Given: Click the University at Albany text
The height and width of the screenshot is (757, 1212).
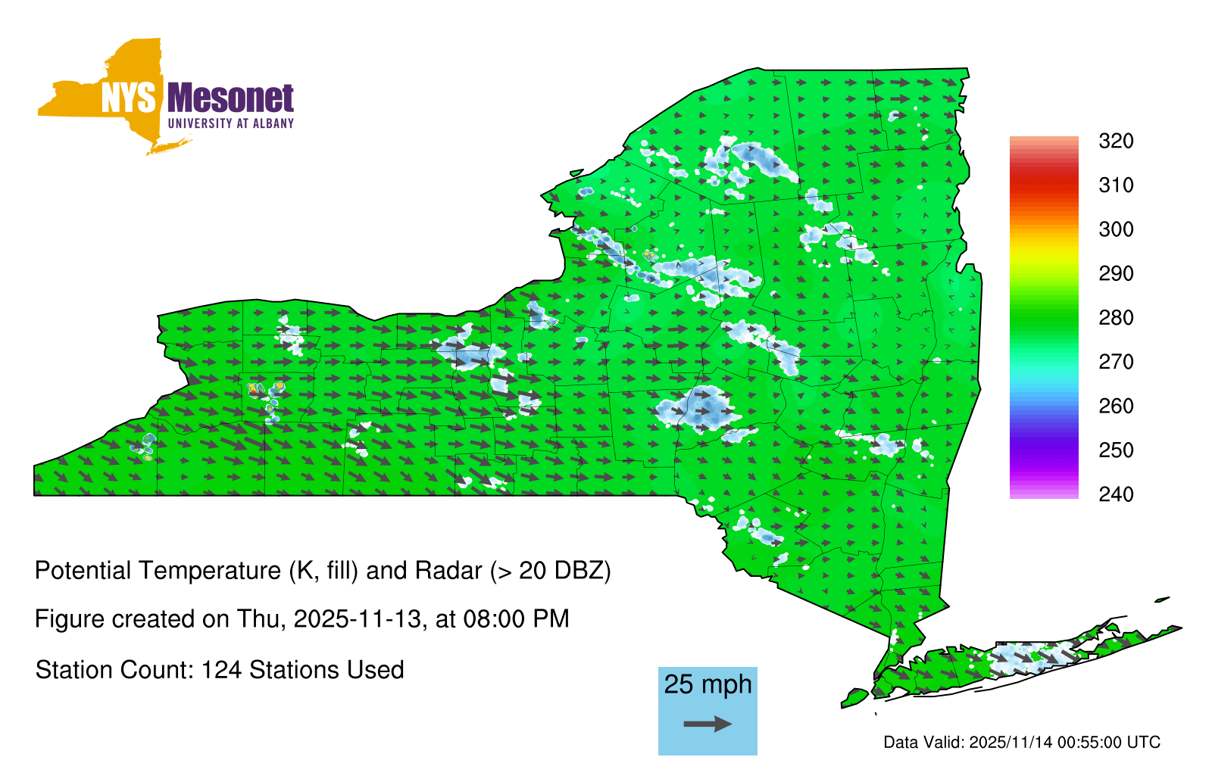Looking at the screenshot, I should click(230, 123).
